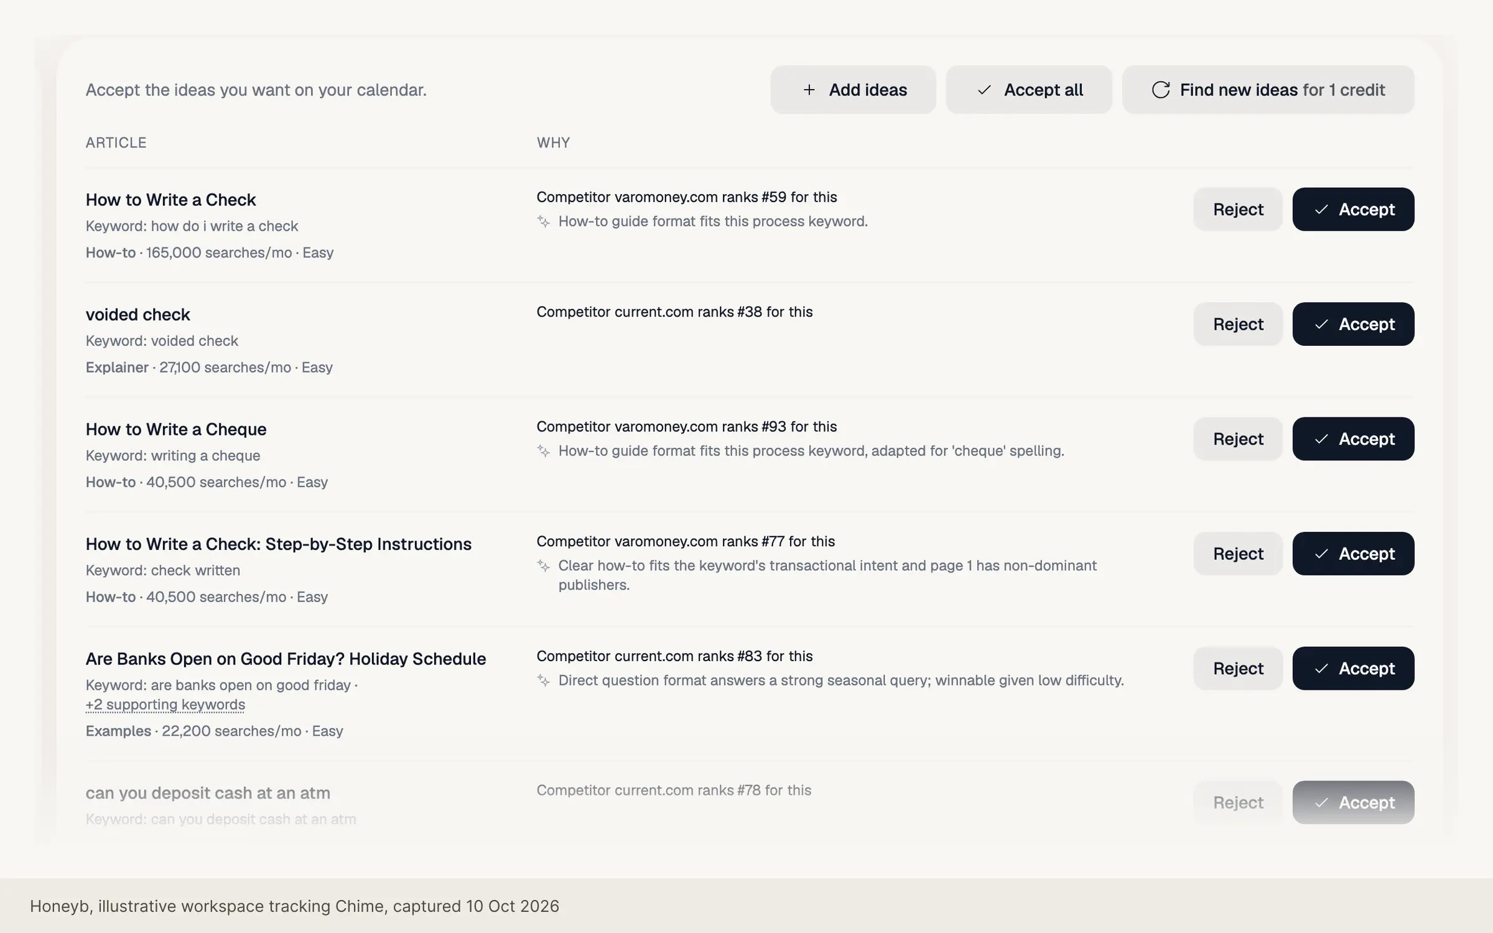Accept the 'voided check' idea
This screenshot has width=1493, height=933.
tap(1353, 324)
